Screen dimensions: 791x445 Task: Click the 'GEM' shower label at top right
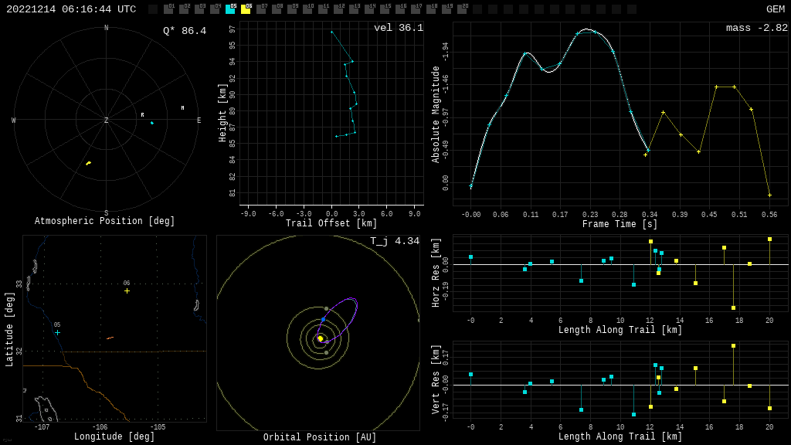[775, 9]
